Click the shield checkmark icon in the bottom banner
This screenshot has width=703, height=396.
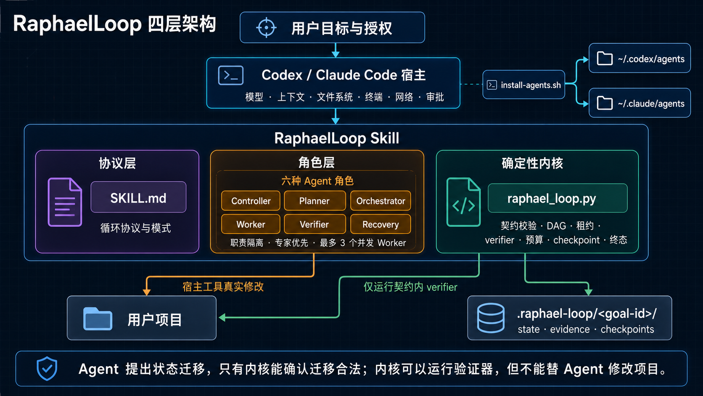(x=47, y=369)
